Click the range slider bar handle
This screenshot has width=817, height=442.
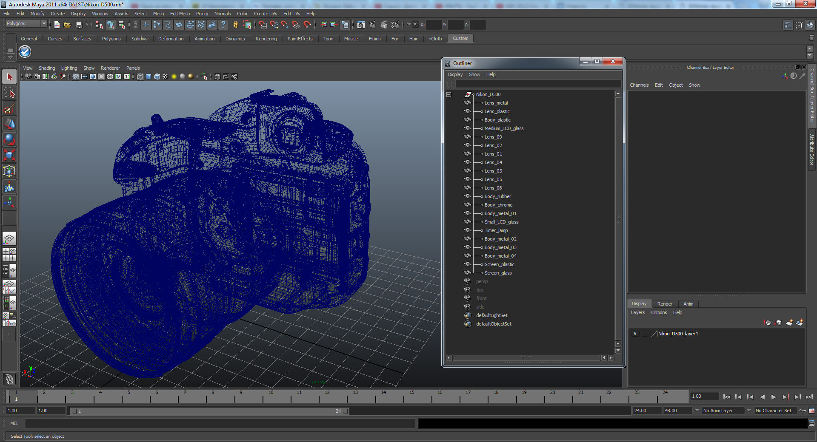pyautogui.click(x=210, y=411)
